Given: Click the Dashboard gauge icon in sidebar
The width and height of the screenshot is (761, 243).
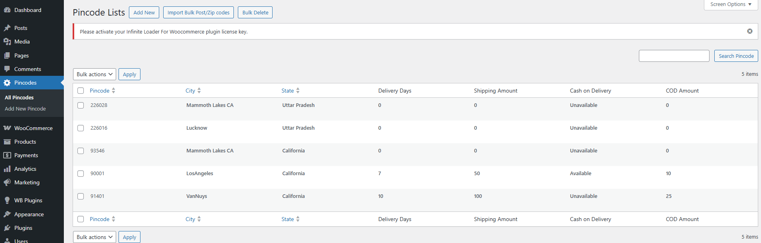Looking at the screenshot, I should (7, 10).
